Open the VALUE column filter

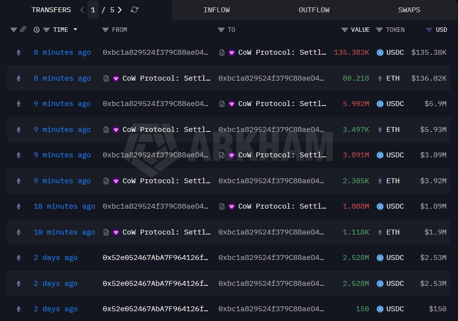coord(345,29)
